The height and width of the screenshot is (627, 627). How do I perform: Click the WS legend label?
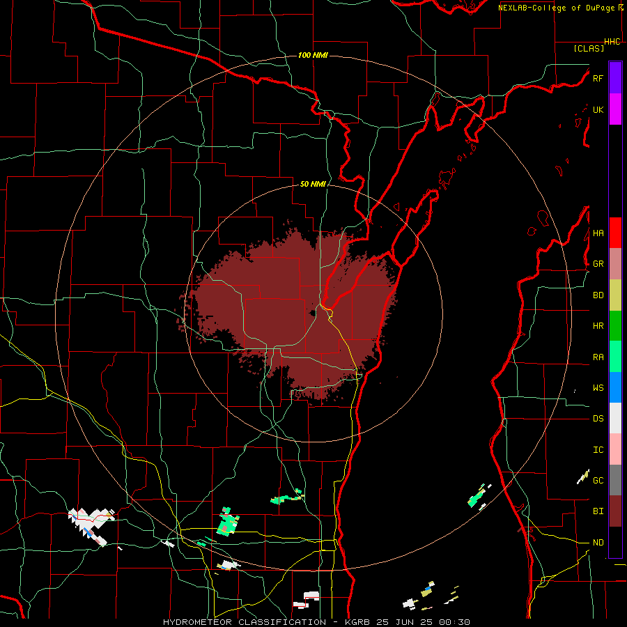(598, 388)
